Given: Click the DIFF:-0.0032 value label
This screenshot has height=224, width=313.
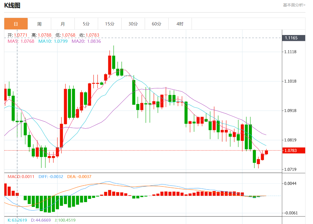Looking at the screenshot, I should pos(51,177).
